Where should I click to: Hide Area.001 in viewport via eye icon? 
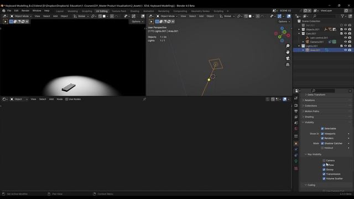point(345,50)
